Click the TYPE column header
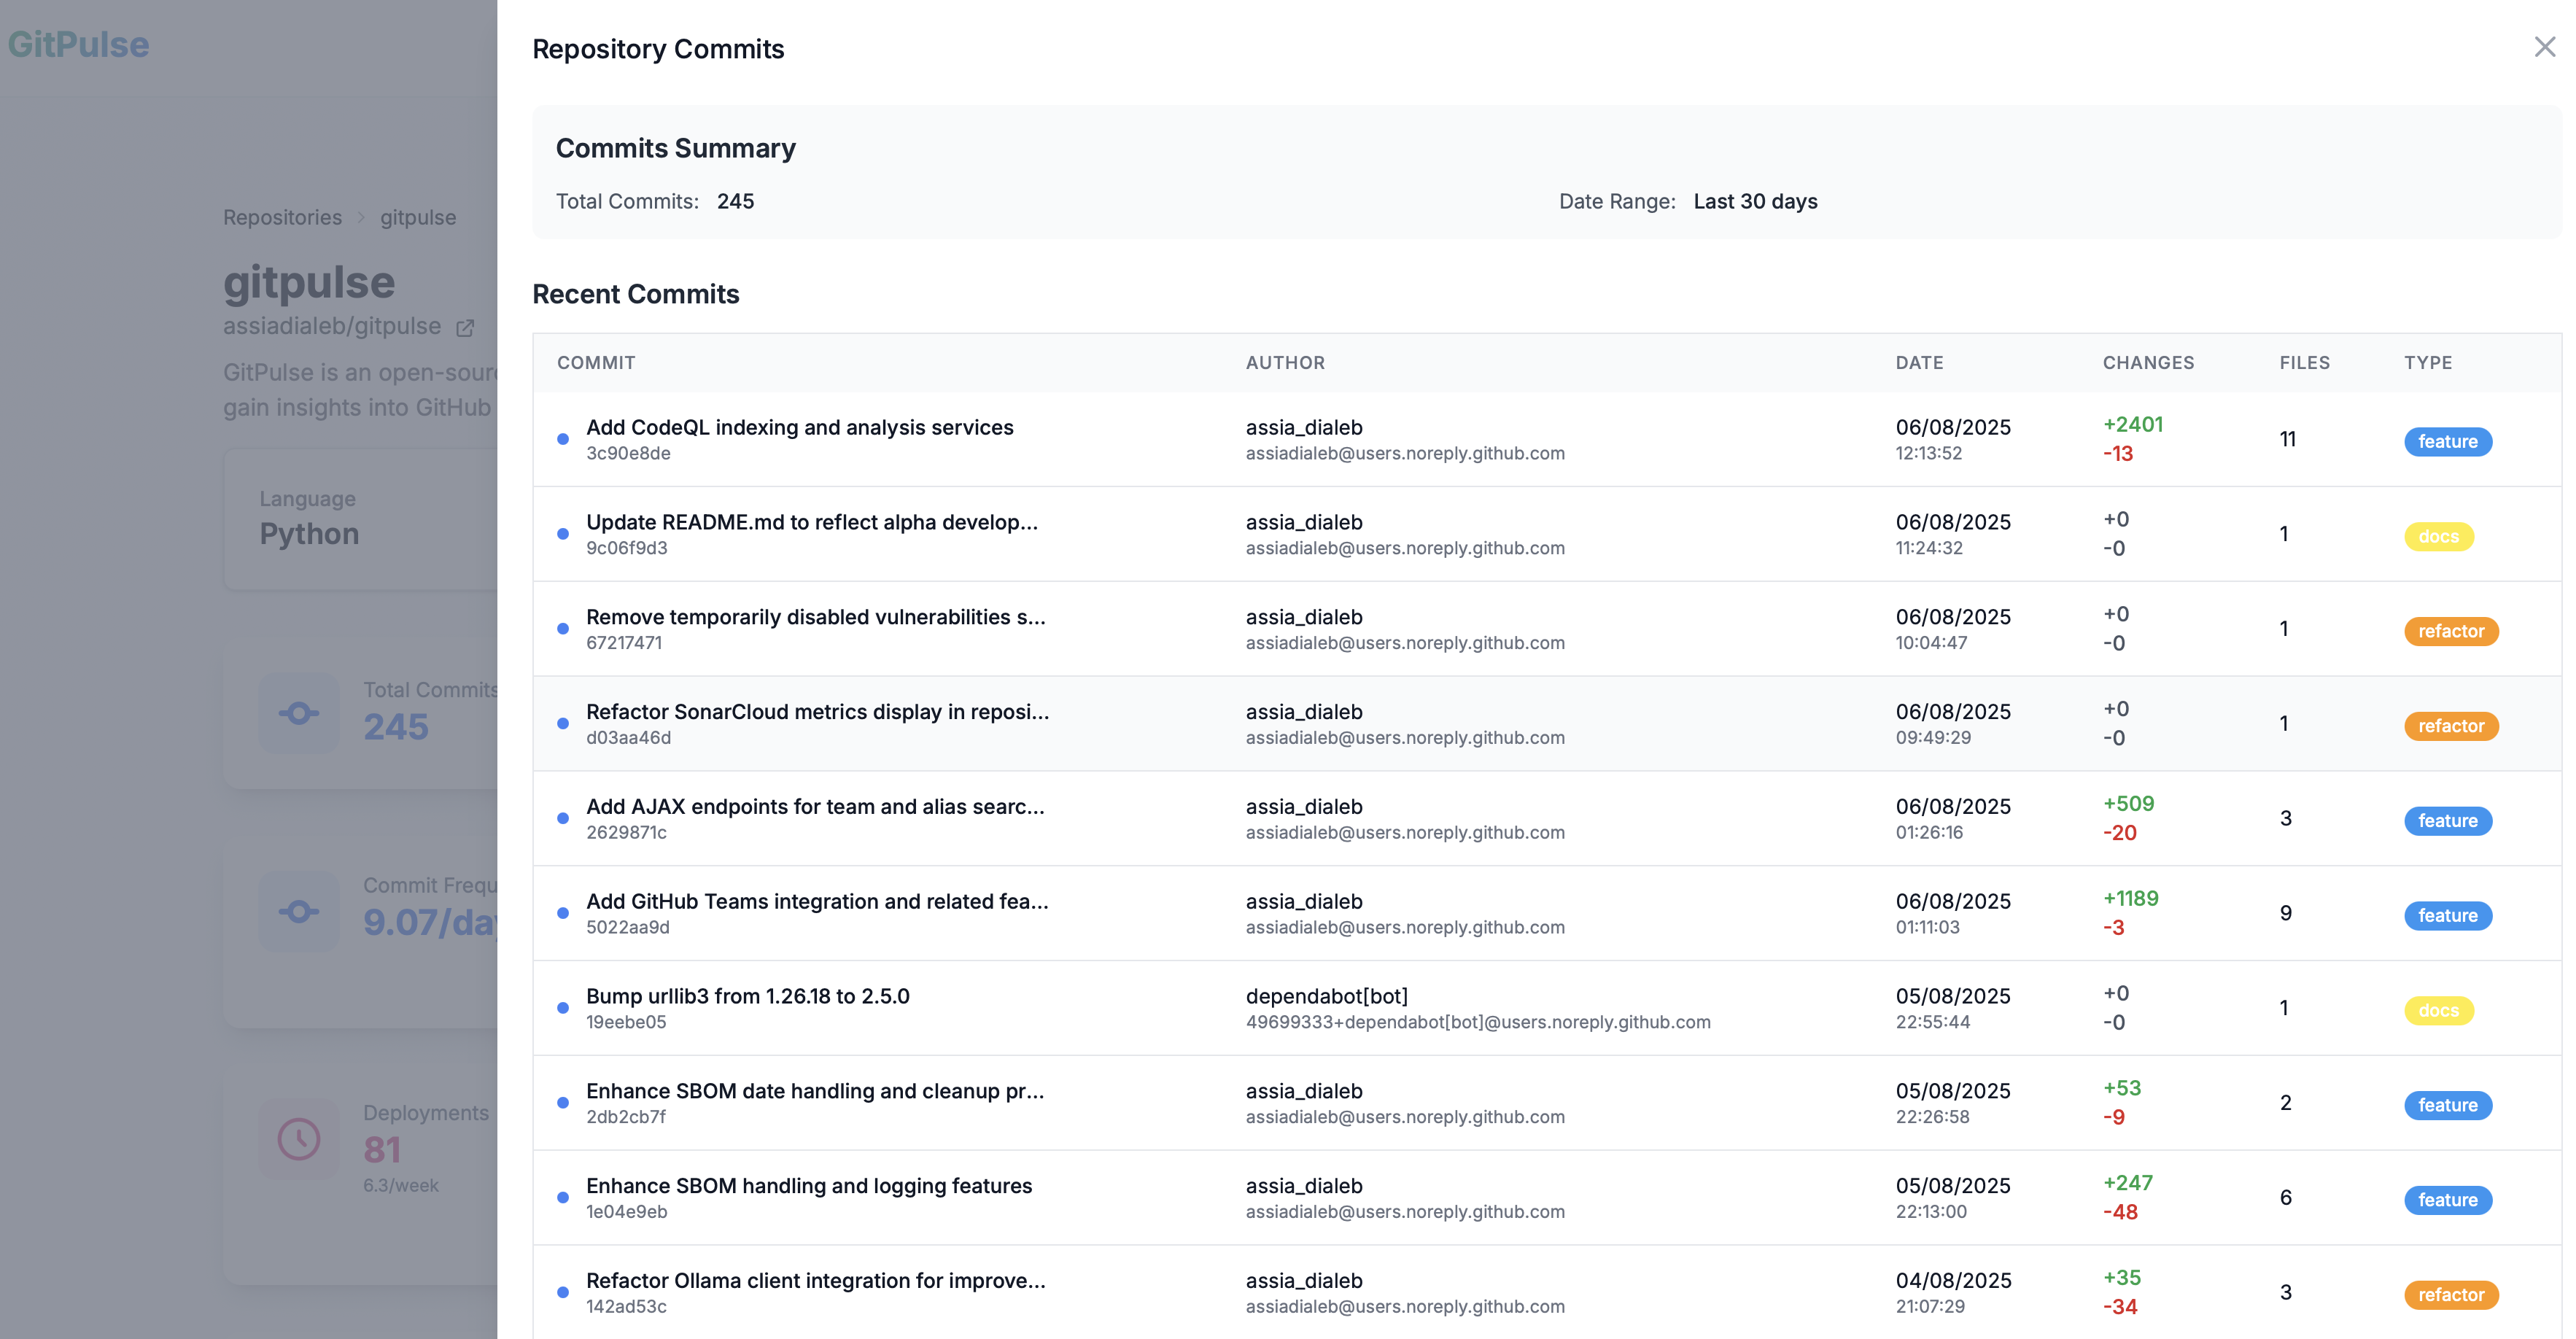Screen dimensions: 2576x1339 2428,363
